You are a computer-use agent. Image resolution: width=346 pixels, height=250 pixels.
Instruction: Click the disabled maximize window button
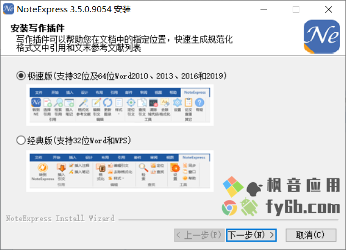click(296, 9)
